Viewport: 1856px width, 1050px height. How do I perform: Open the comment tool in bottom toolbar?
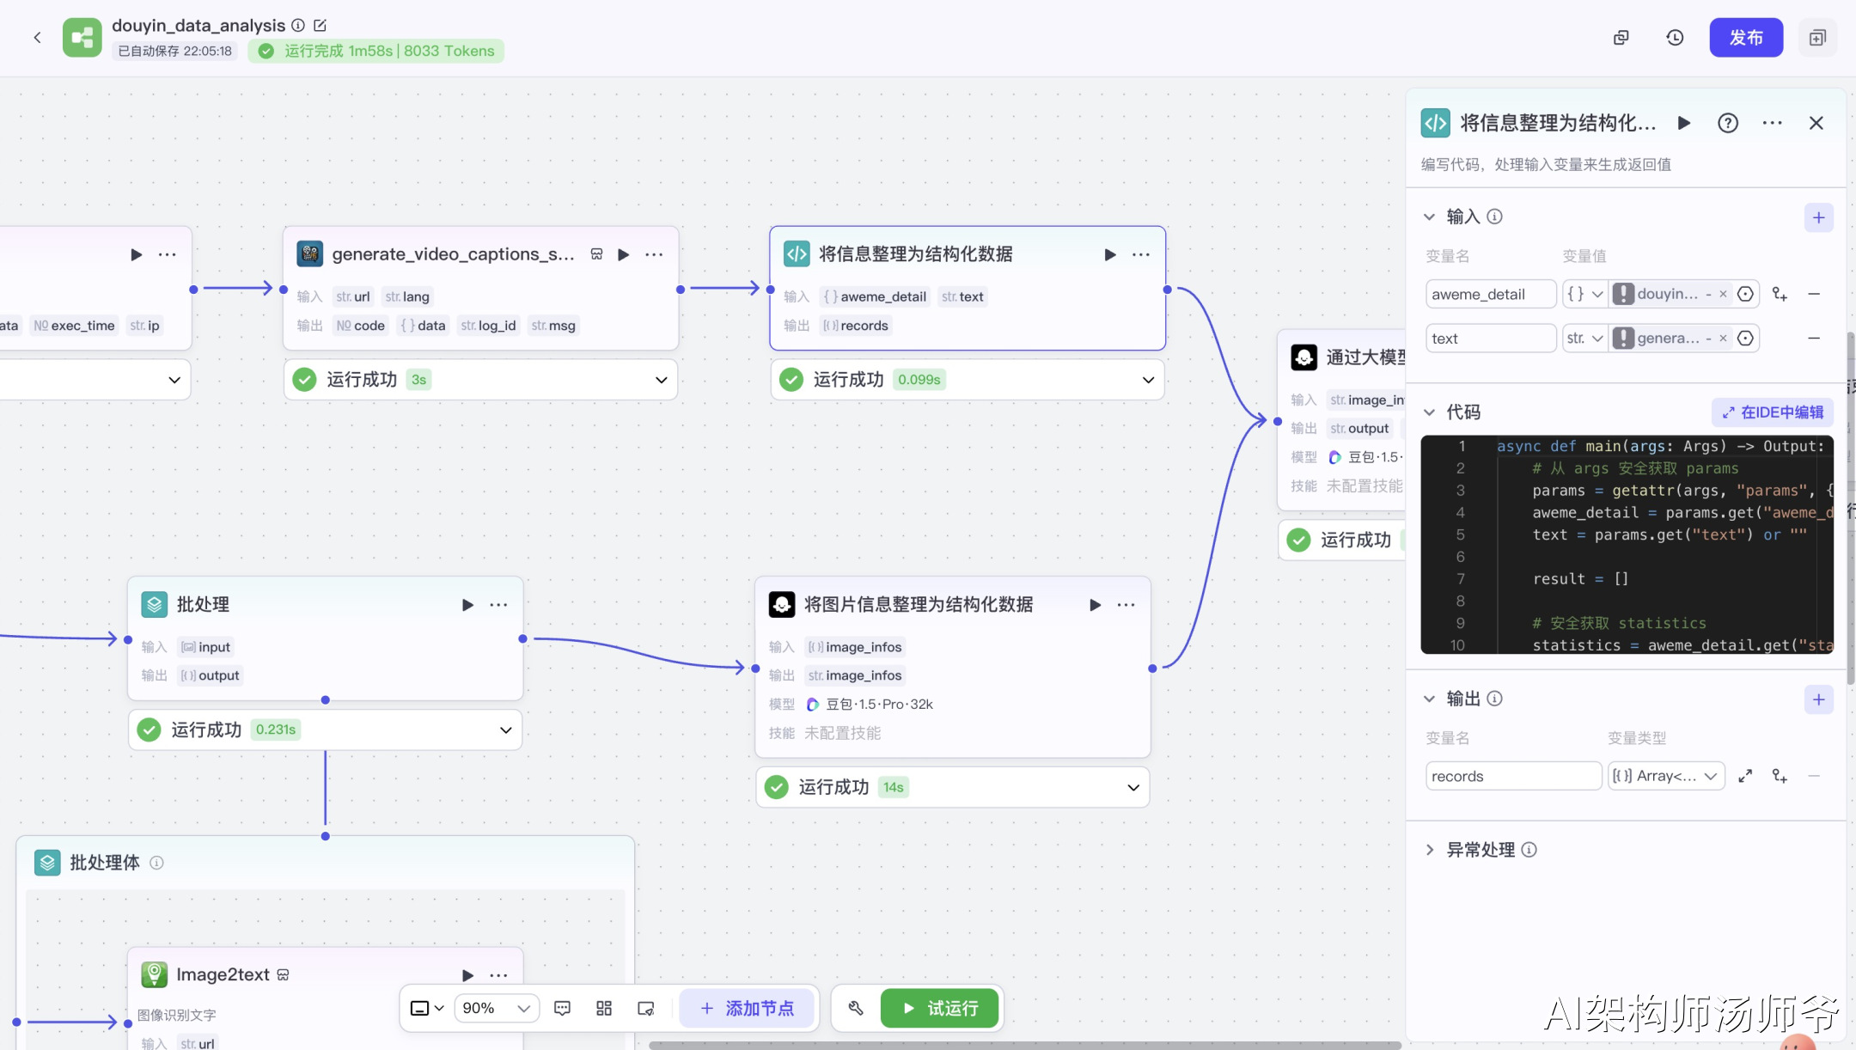coord(562,1008)
